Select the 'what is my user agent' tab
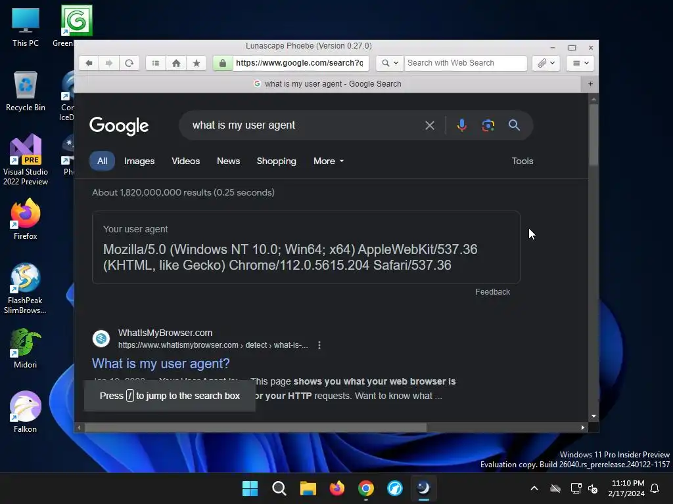 (327, 84)
